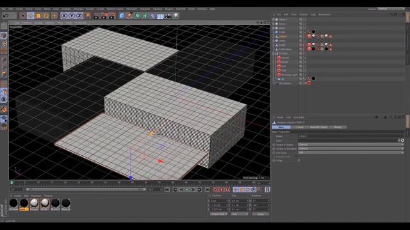Select the RS Camera object row
The height and width of the screenshot is (230, 410).
click(284, 84)
